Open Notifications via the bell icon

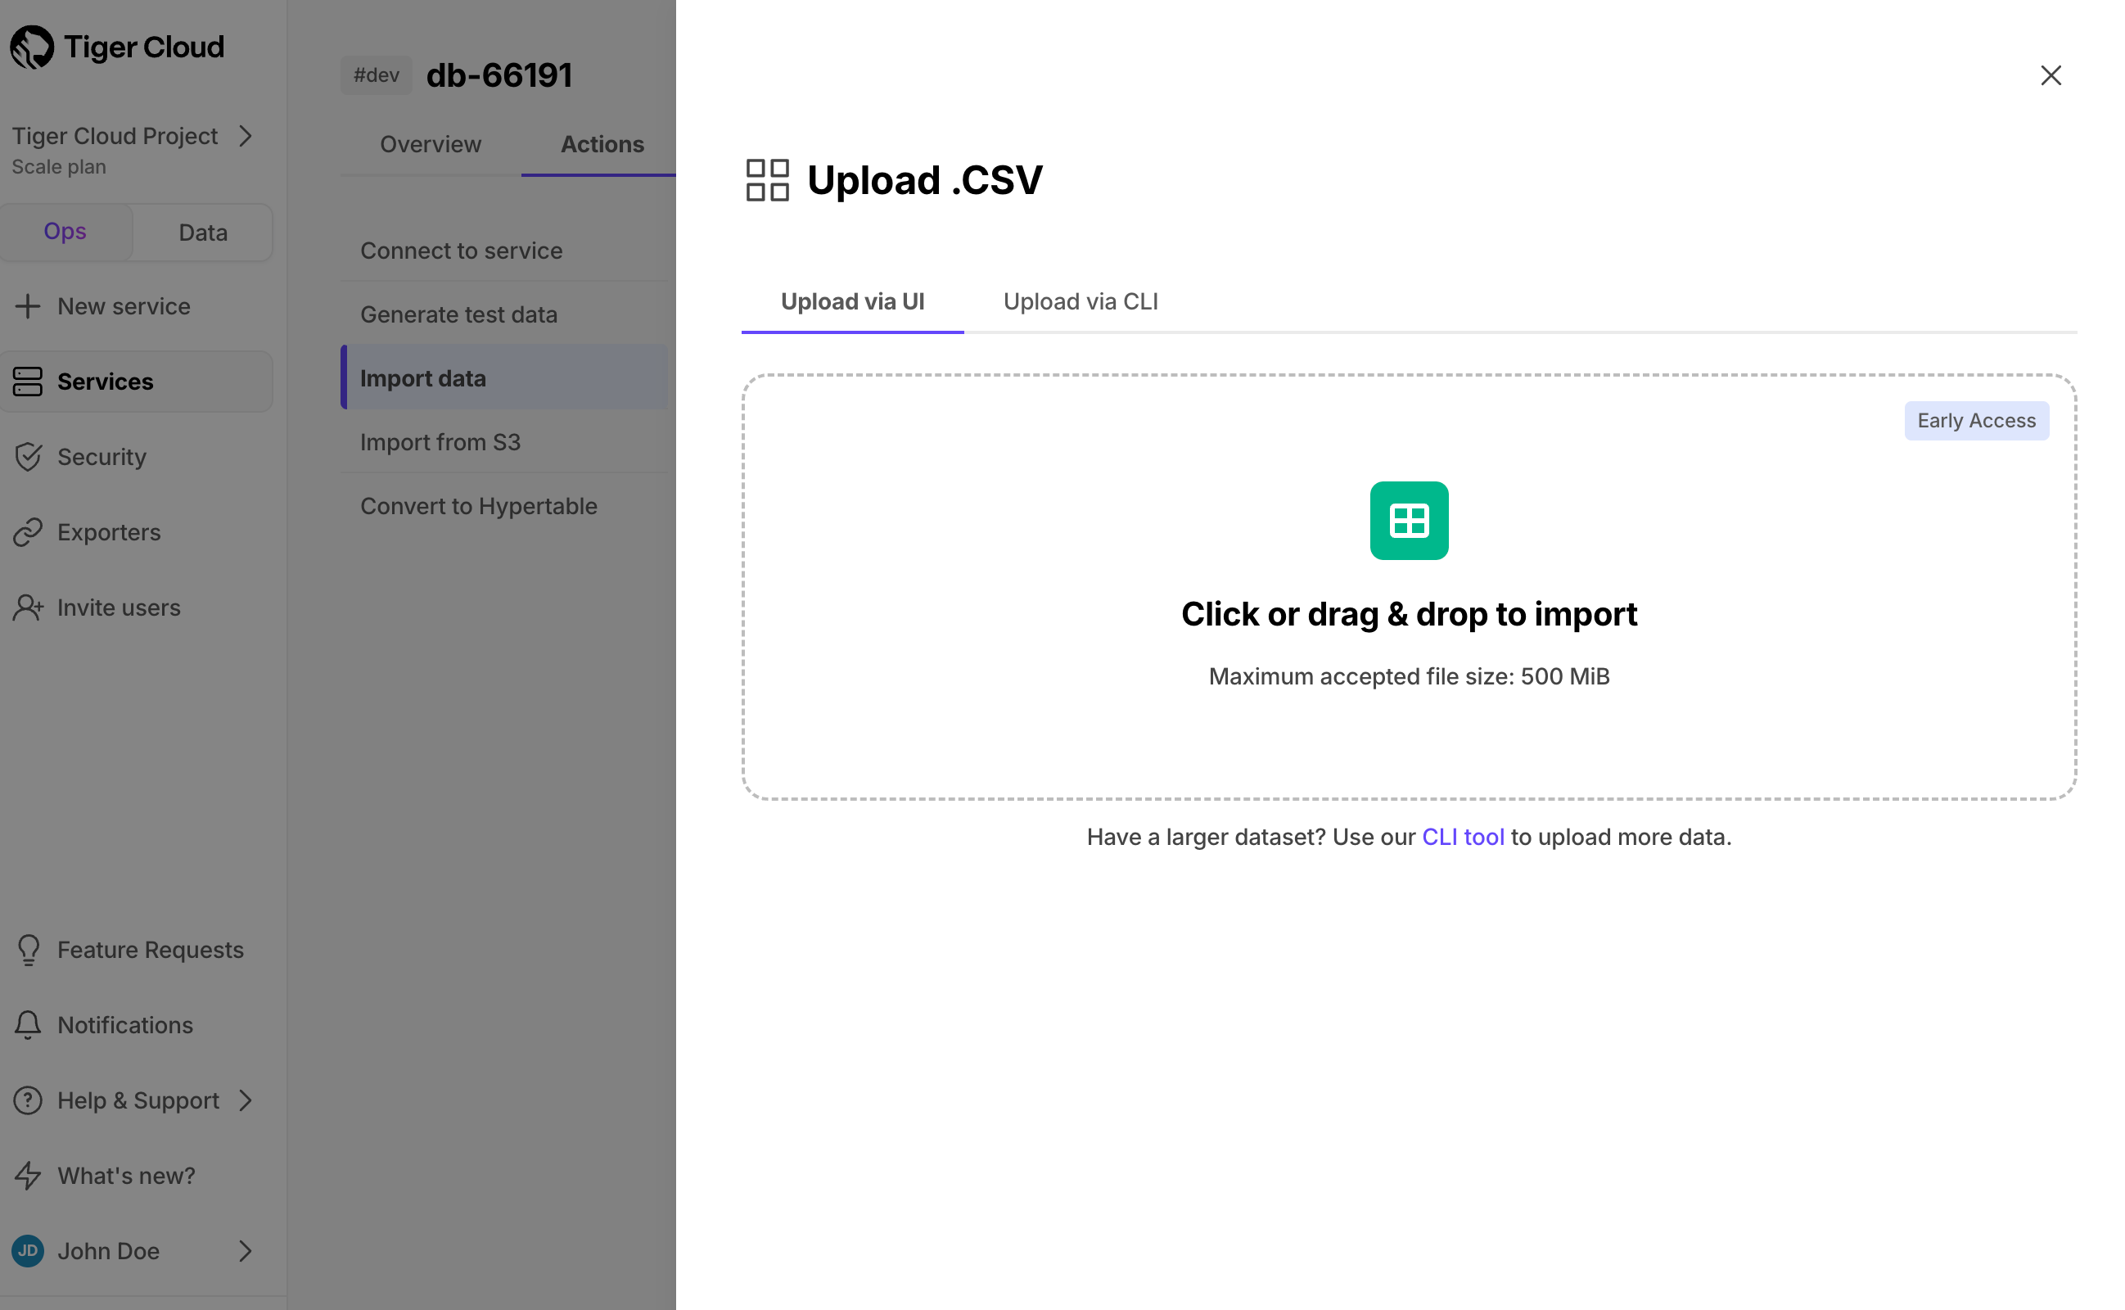click(29, 1025)
